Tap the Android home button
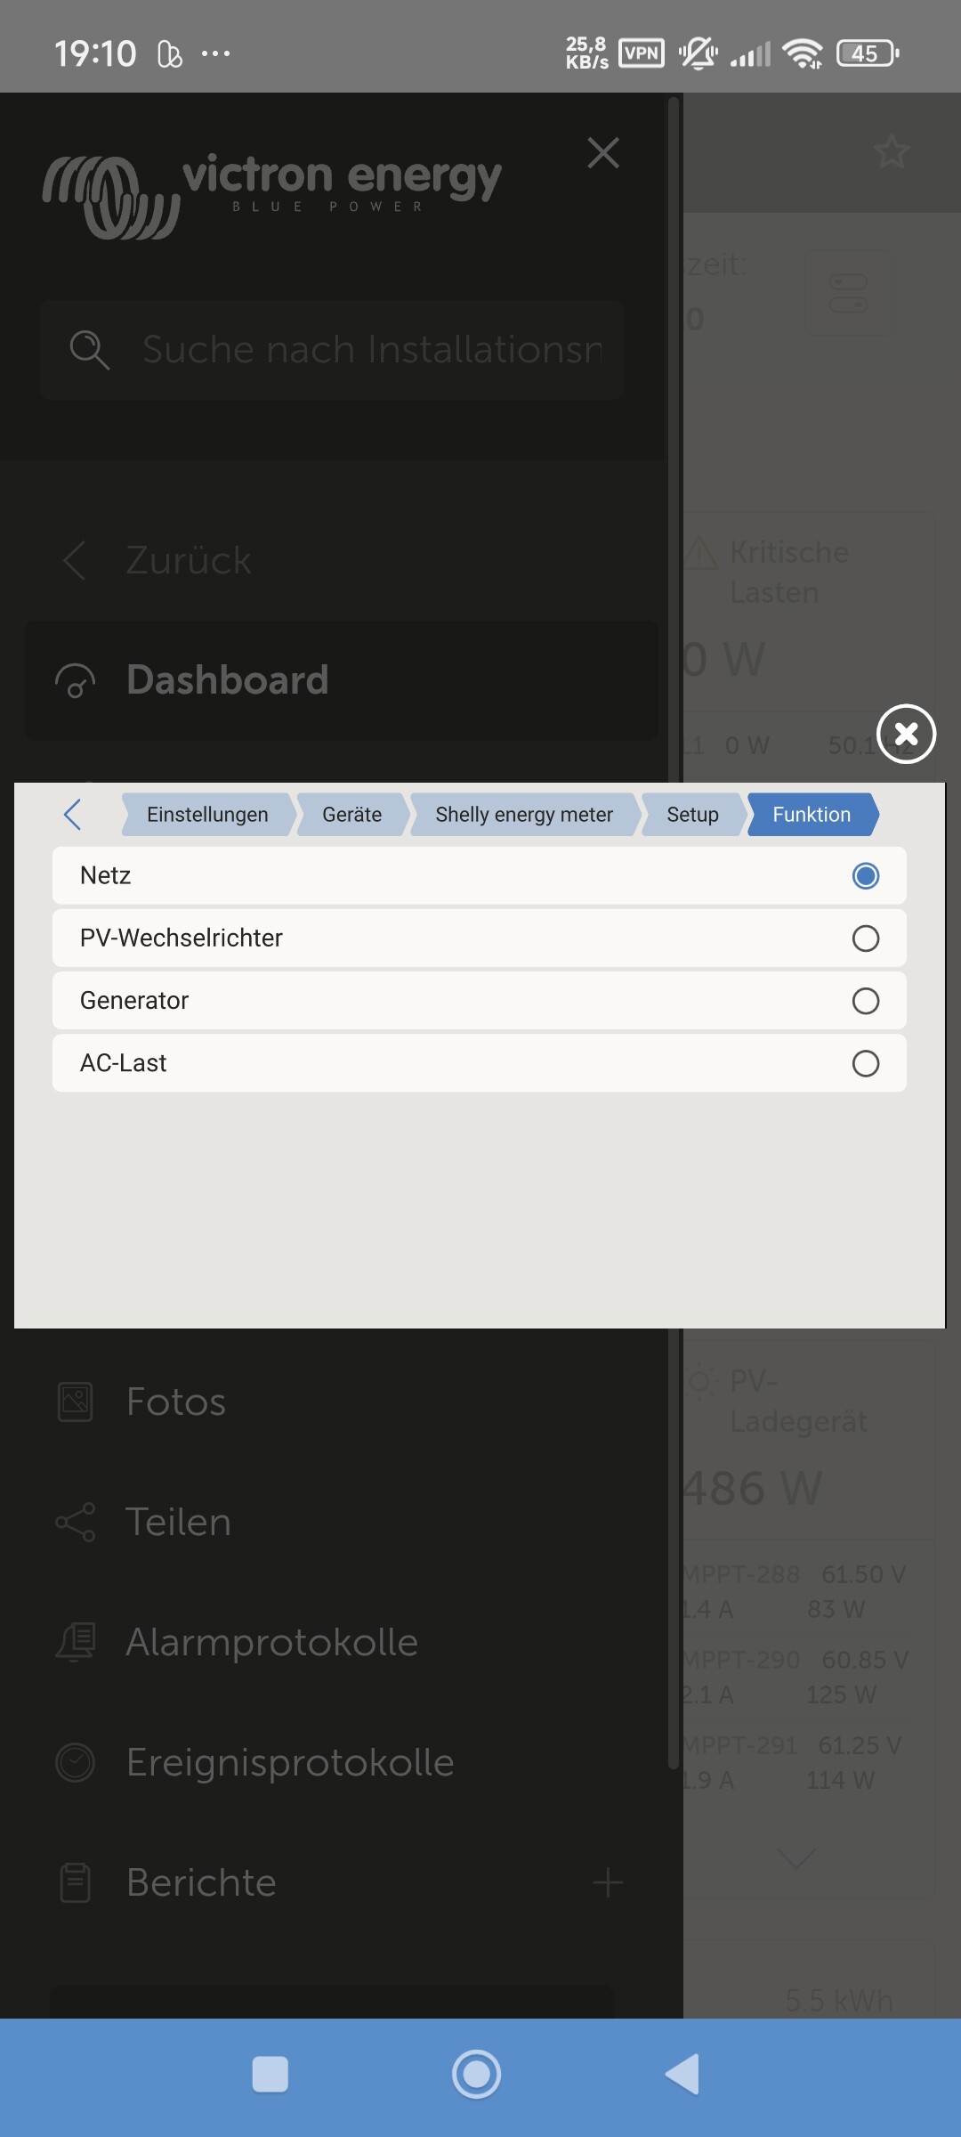 (x=476, y=2075)
